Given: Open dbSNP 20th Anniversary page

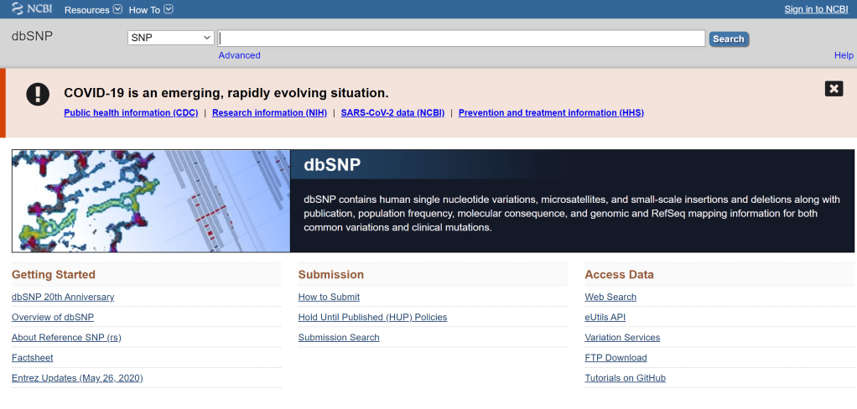Looking at the screenshot, I should (x=63, y=298).
